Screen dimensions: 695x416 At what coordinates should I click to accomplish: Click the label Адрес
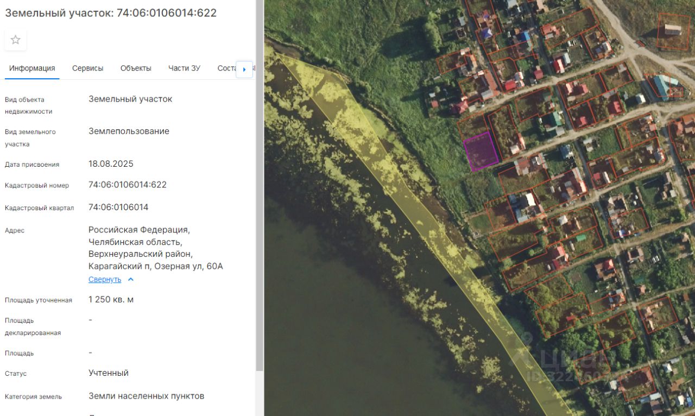(x=15, y=231)
